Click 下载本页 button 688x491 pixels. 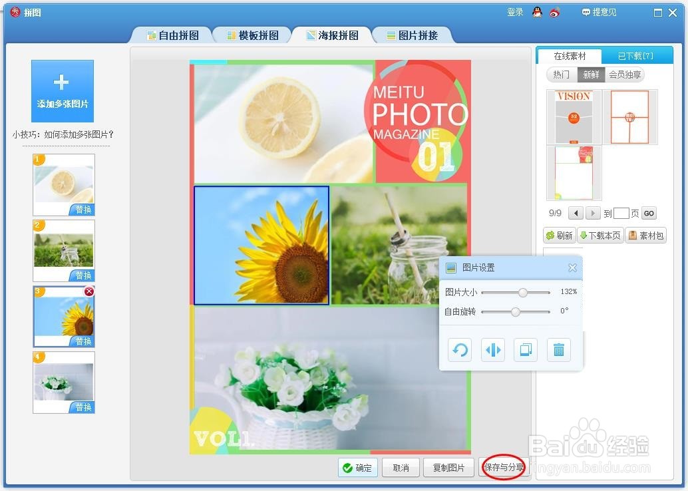(x=600, y=236)
